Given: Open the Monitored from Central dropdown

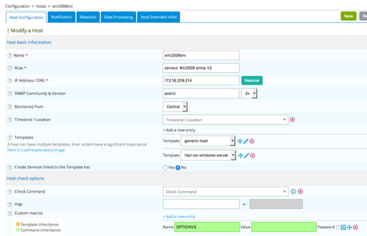Looking at the screenshot, I should pyautogui.click(x=175, y=107).
